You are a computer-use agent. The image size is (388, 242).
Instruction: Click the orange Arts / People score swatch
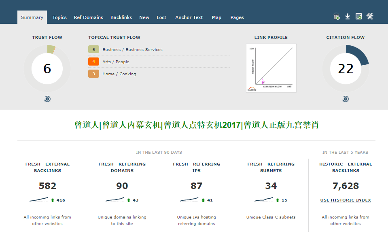pos(93,62)
